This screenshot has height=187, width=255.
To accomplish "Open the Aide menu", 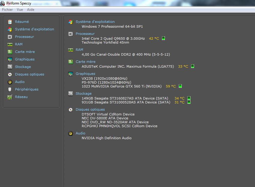I will click(x=31, y=10).
